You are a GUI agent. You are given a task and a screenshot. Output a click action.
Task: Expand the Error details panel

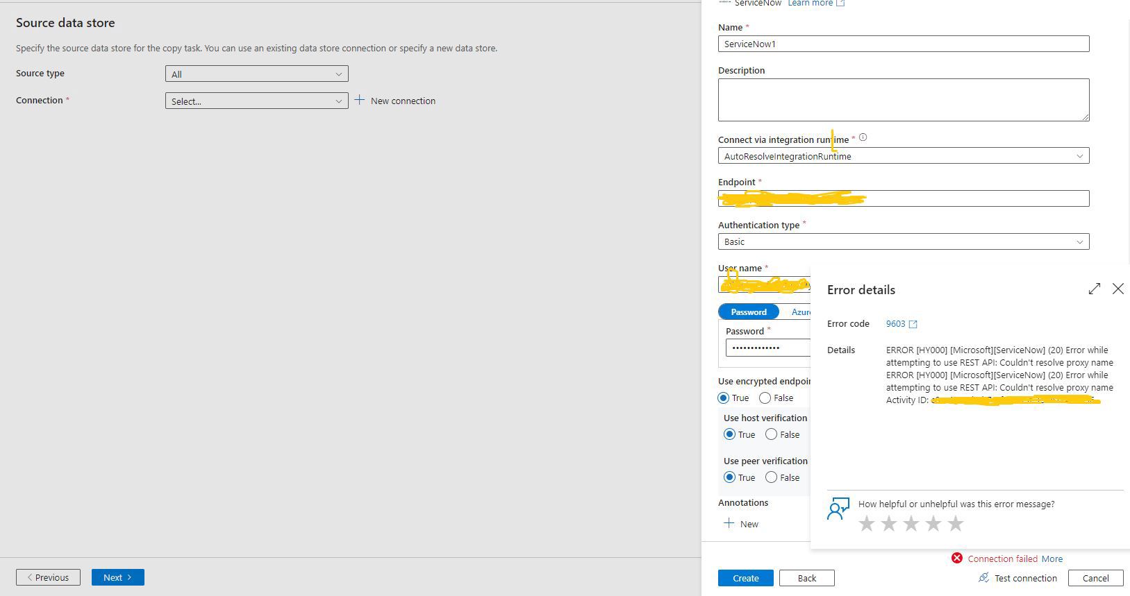pyautogui.click(x=1095, y=289)
